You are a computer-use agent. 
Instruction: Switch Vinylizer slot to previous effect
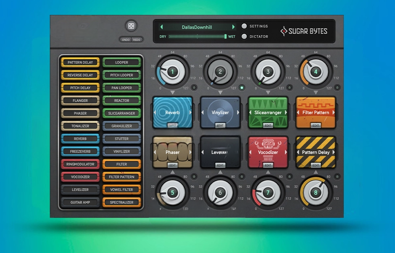[x=202, y=112]
